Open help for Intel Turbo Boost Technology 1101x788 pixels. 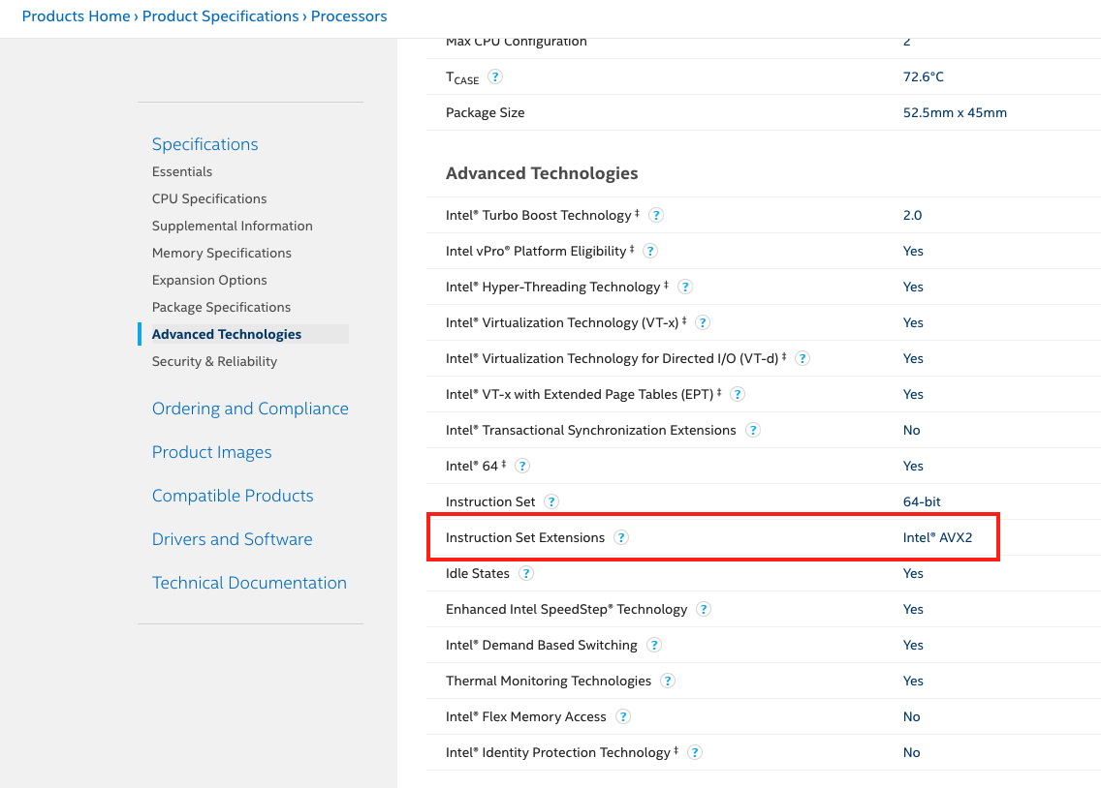click(656, 215)
